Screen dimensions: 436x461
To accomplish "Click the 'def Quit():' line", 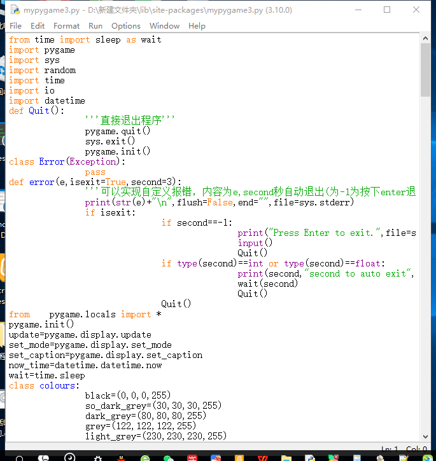I will click(36, 111).
